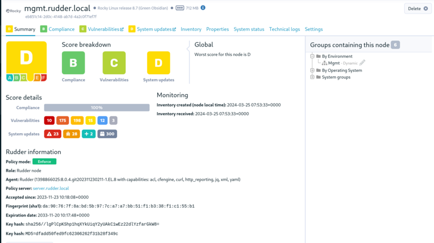434x243 pixels.
Task: Click the Mgmt group hierarchy icon
Action: (x=324, y=63)
